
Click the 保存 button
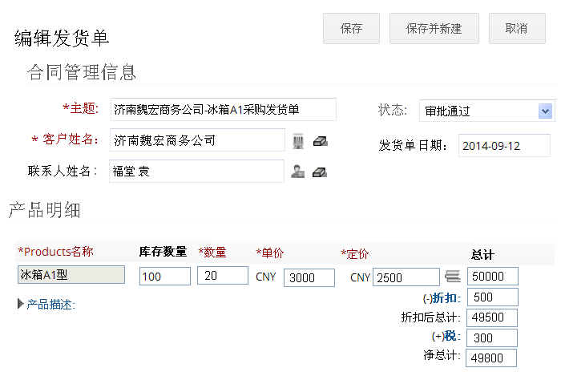(351, 29)
